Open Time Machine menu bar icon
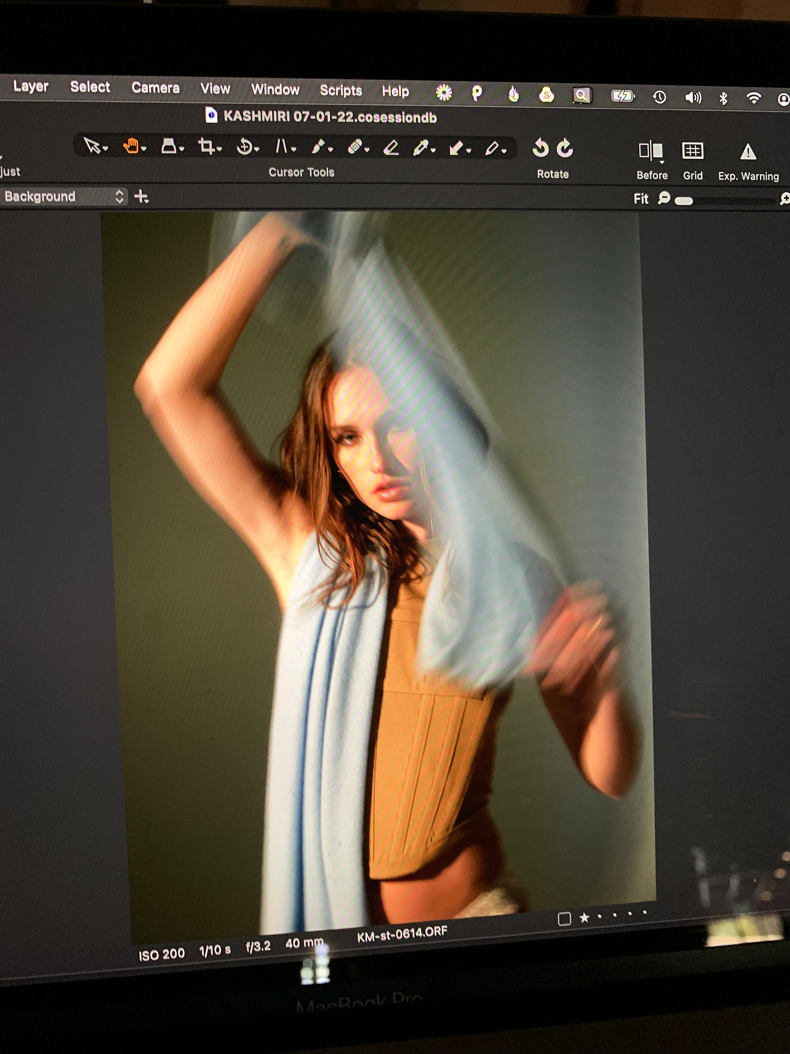This screenshot has height=1054, width=790. (x=659, y=97)
